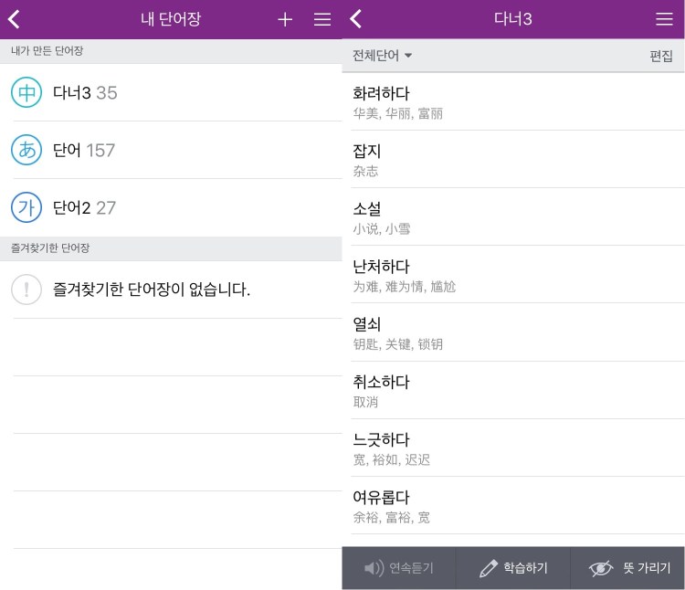Tap the back arrow in 다너3 header
The image size is (685, 590).
click(x=356, y=19)
